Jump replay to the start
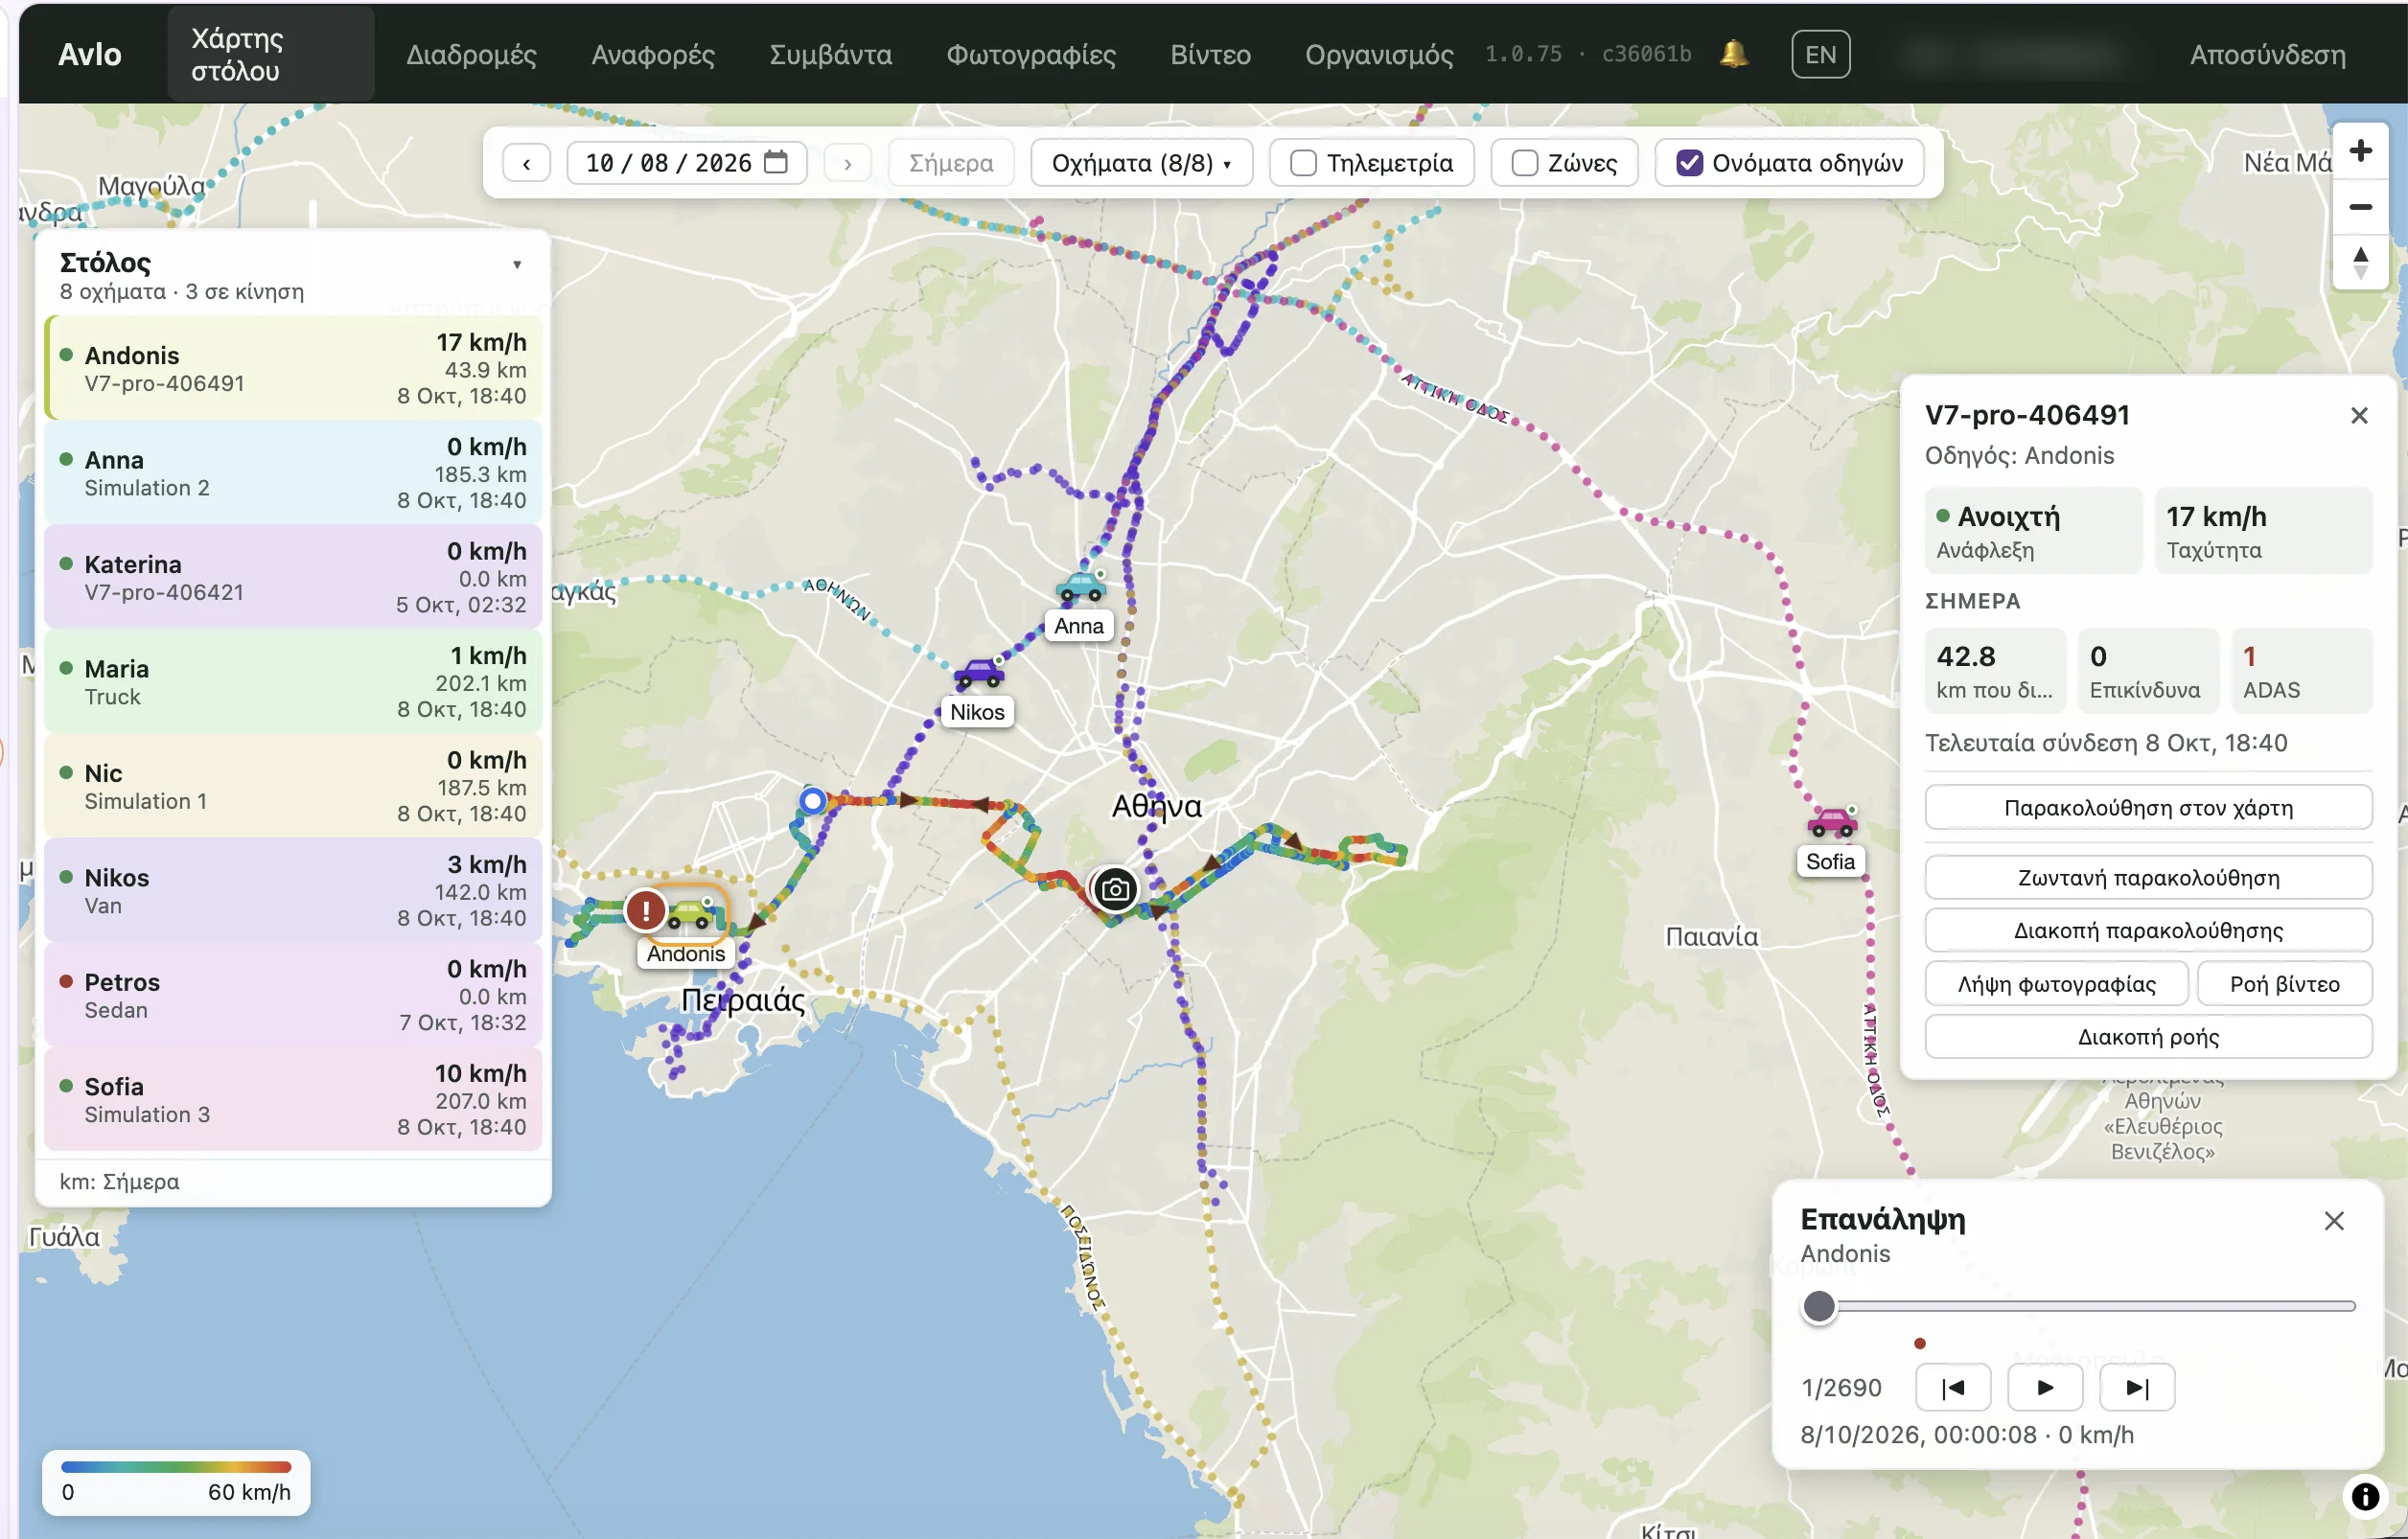 [1953, 1387]
